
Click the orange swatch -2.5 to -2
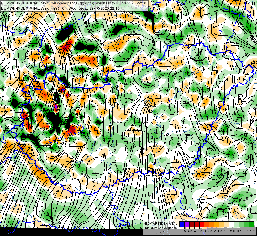click(x=212, y=224)
